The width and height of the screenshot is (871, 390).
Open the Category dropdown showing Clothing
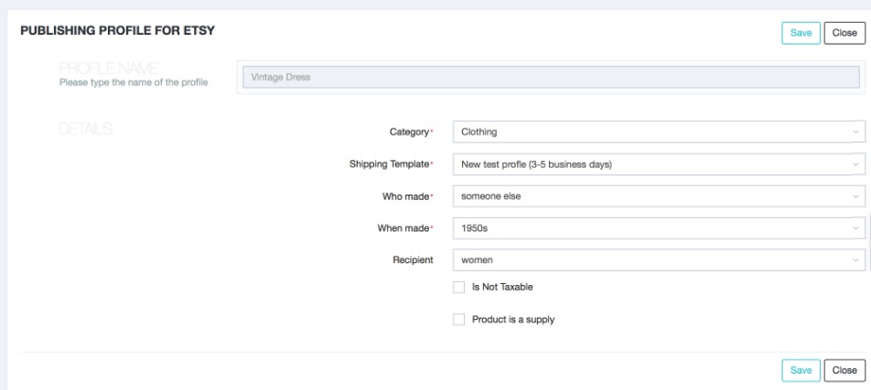click(650, 132)
